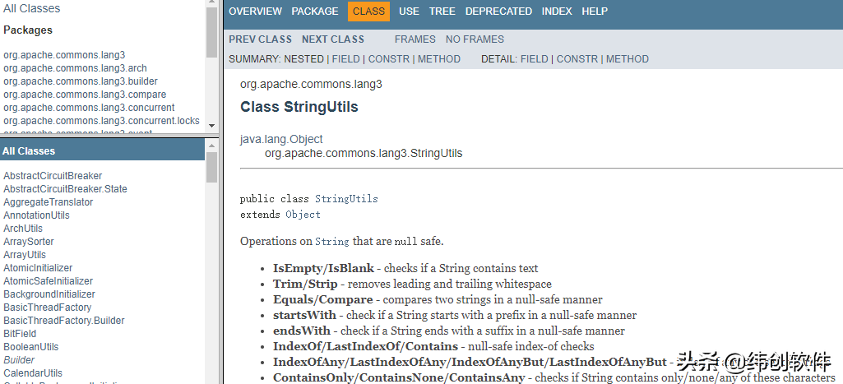This screenshot has height=384, width=843.
Task: Open the ArrayUtils class
Action: tap(25, 255)
